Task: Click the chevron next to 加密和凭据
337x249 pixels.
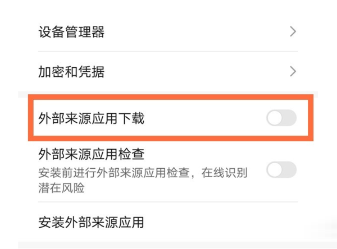Action: coord(293,71)
